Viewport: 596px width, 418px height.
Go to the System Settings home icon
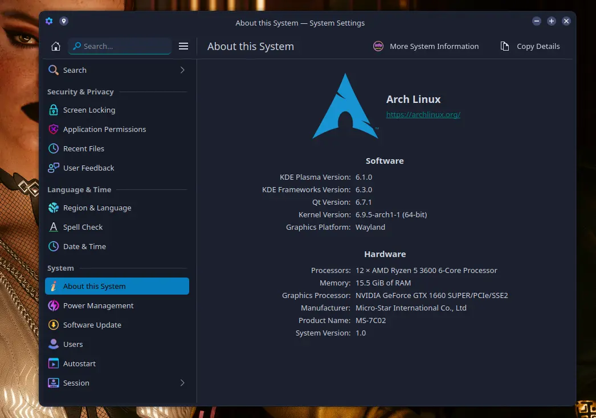click(x=56, y=46)
